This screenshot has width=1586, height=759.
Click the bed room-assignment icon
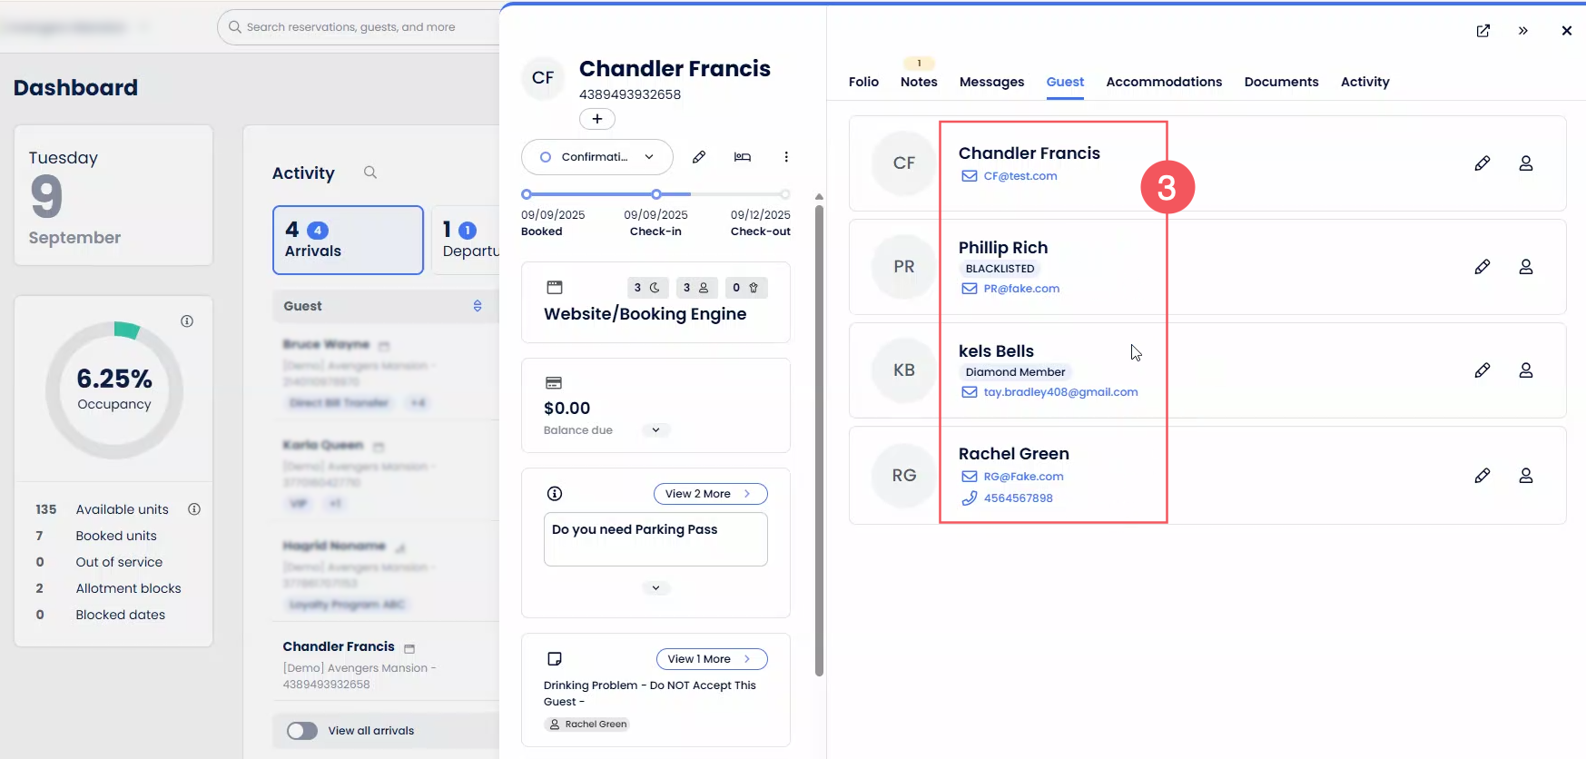click(x=743, y=157)
